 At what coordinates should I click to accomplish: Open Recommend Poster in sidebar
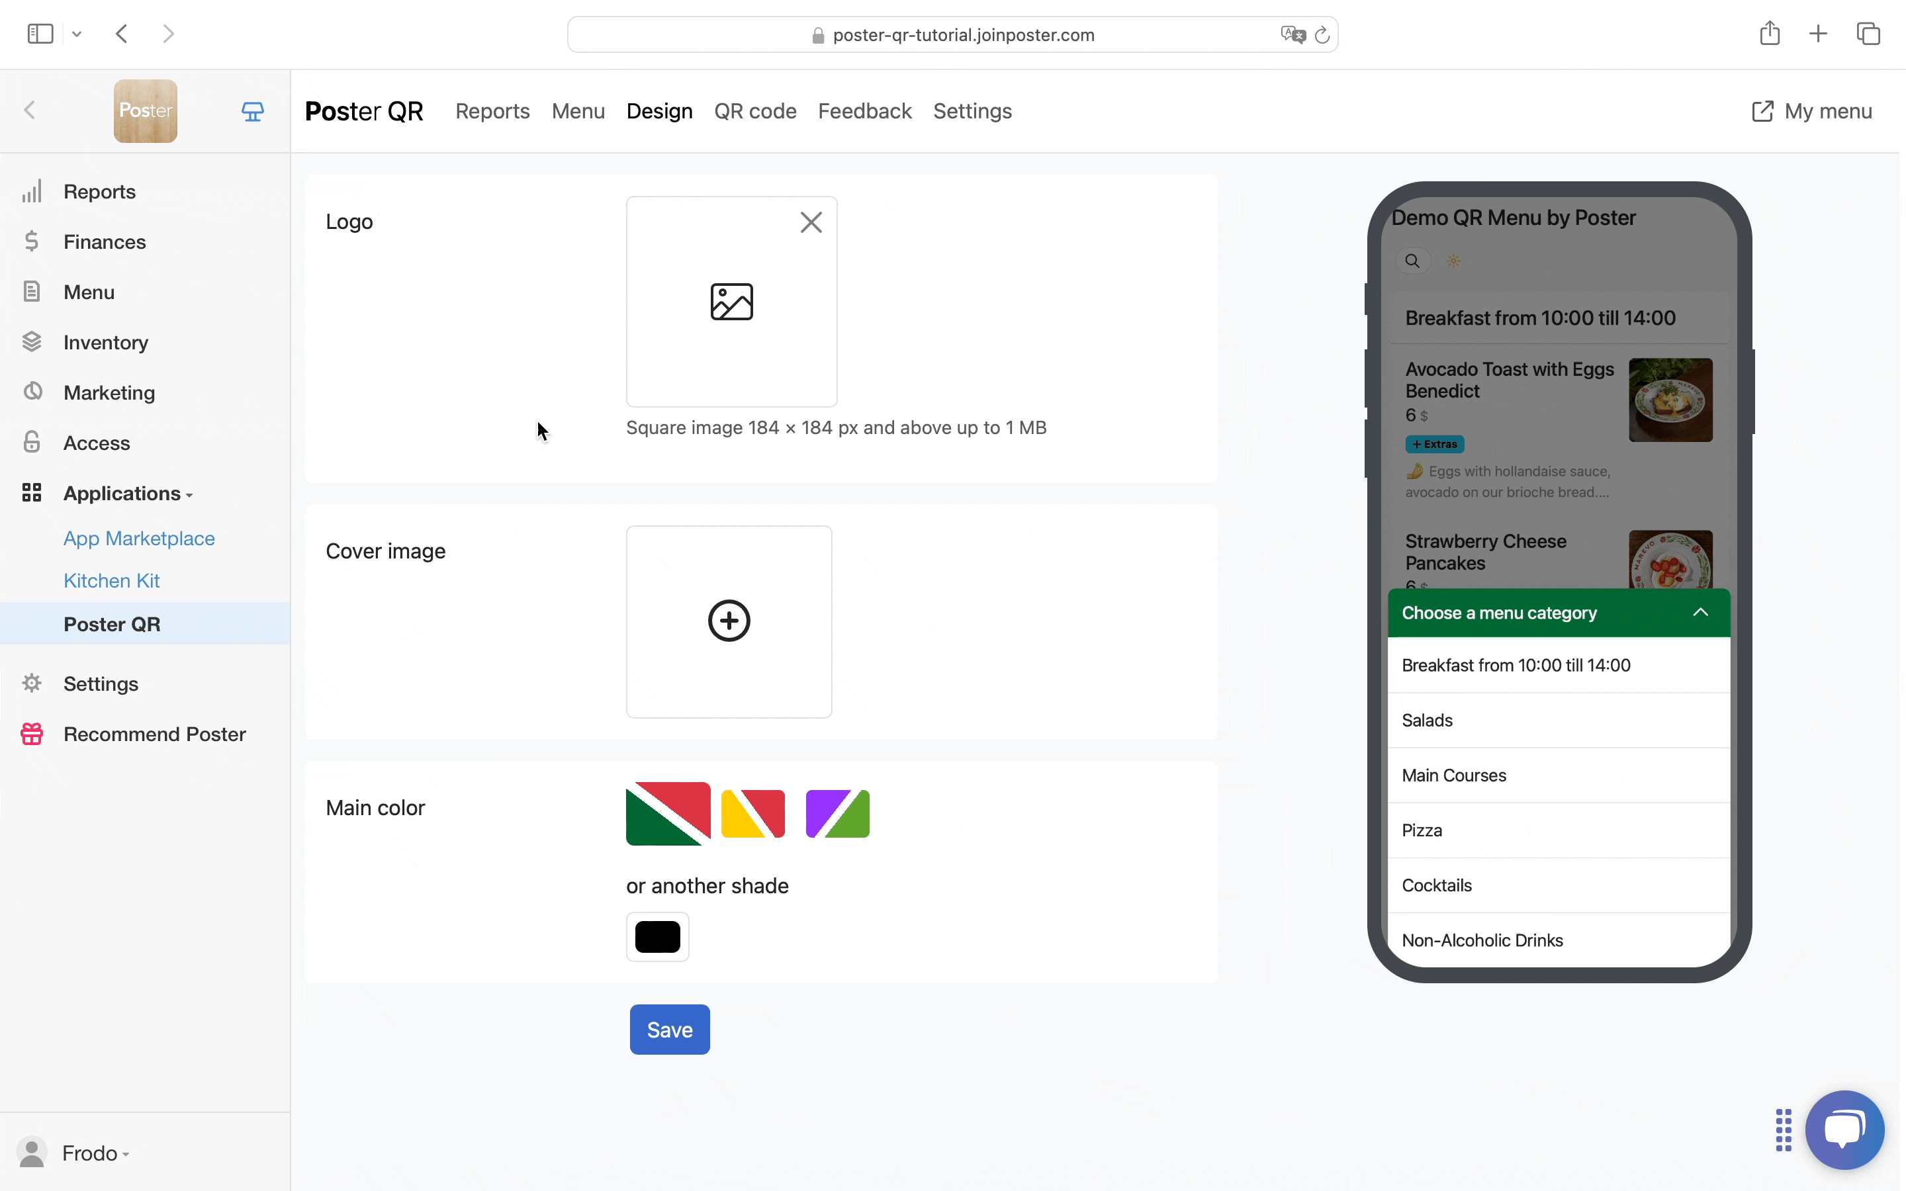(155, 734)
